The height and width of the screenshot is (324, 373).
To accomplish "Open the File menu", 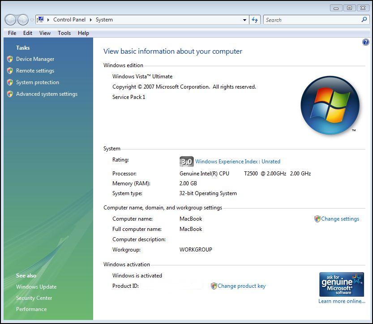I will pyautogui.click(x=12, y=33).
